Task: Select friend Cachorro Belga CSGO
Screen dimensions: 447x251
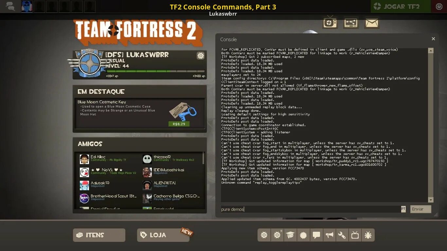Action: click(171, 198)
